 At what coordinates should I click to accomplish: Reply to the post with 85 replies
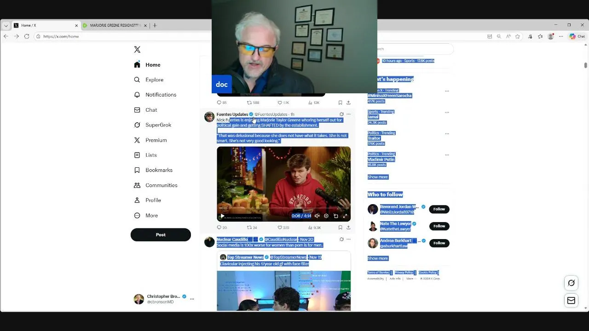pyautogui.click(x=222, y=103)
